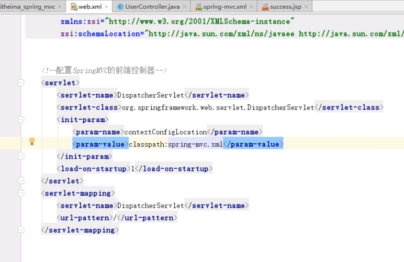Click the closing param-value tag
The height and width of the screenshot is (262, 404).
coord(253,144)
